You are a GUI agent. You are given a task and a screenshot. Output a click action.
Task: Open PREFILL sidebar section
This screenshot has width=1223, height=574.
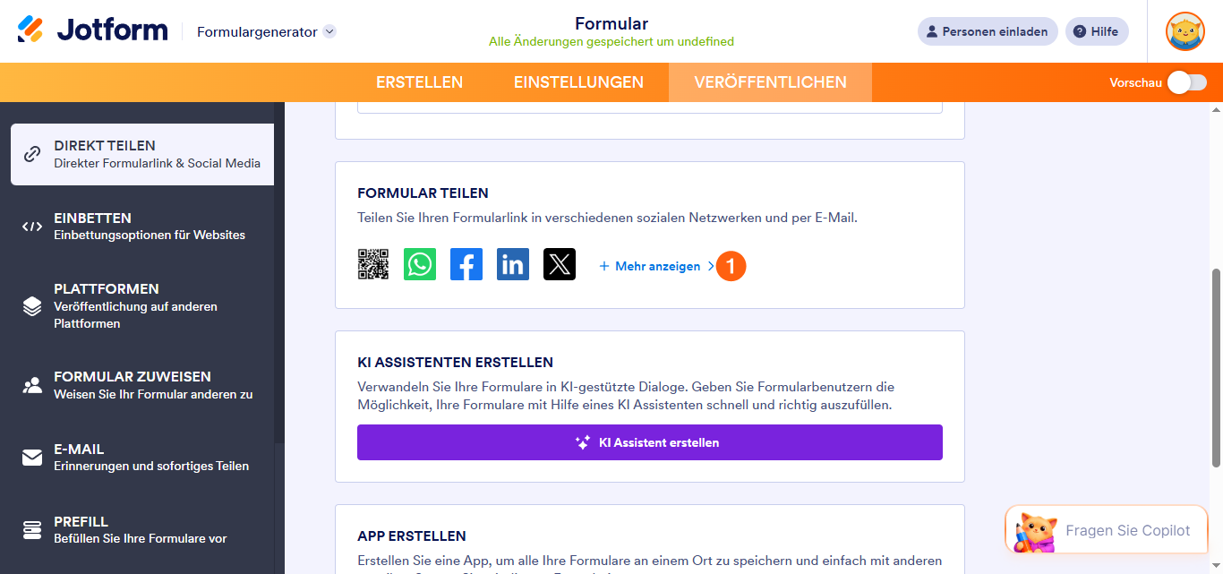[142, 530]
